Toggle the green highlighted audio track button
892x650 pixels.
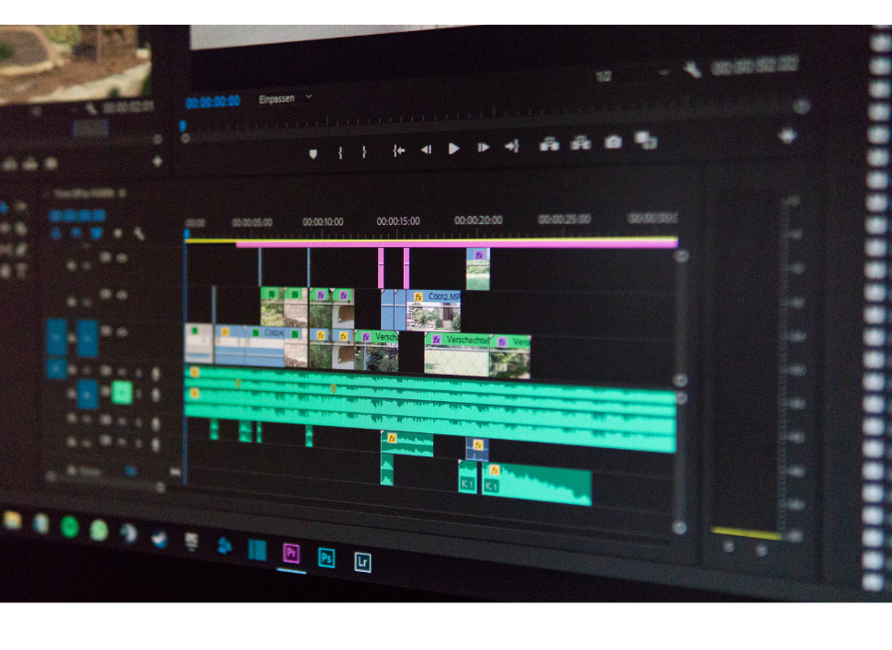(121, 393)
